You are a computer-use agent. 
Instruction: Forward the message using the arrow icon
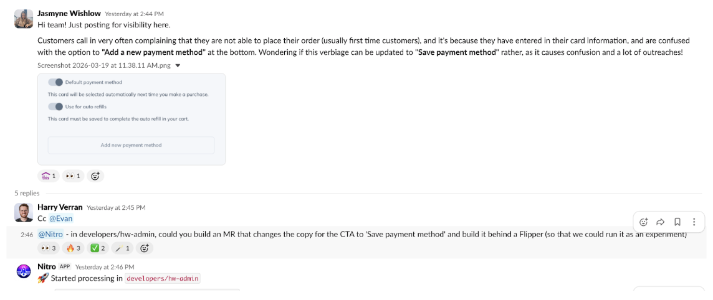click(661, 222)
